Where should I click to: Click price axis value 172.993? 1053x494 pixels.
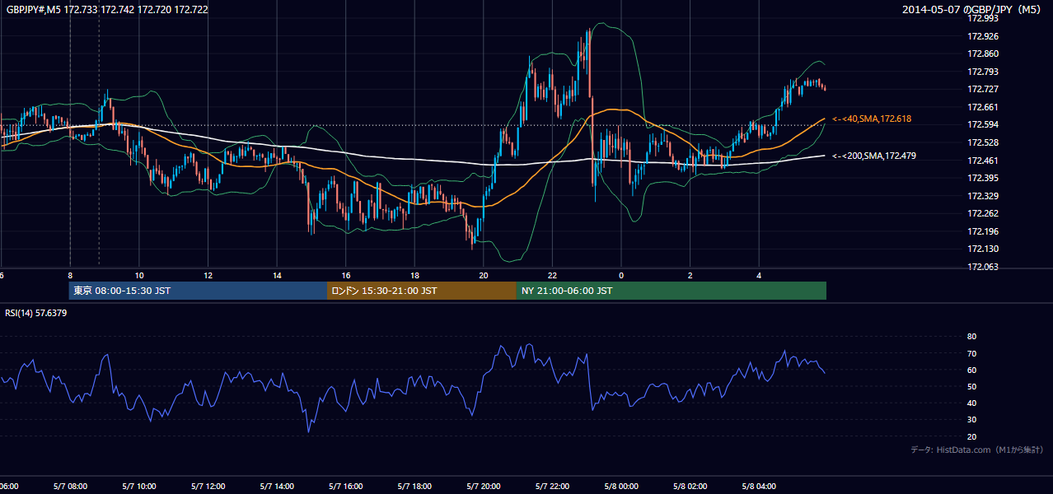983,18
